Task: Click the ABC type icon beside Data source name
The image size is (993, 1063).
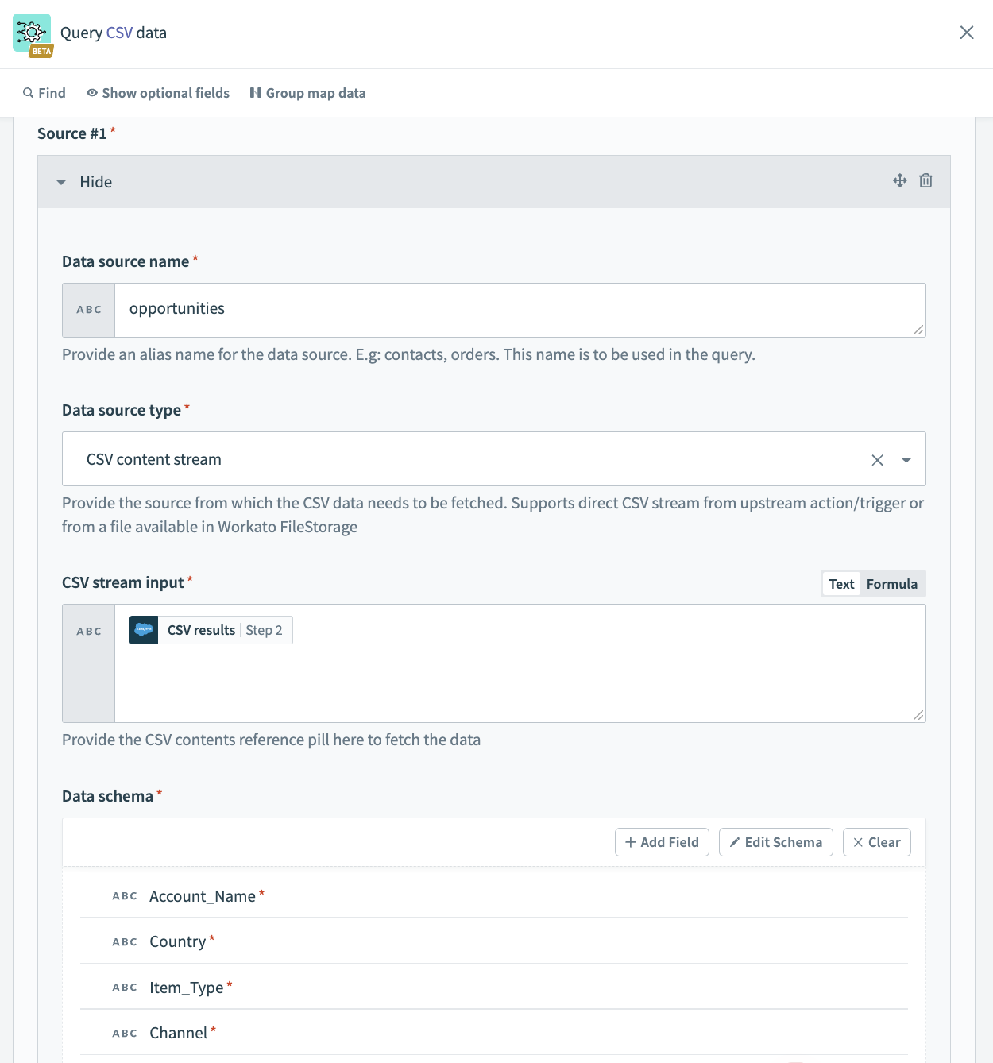Action: [89, 310]
